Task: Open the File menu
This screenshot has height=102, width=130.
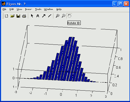Action: (4, 9)
